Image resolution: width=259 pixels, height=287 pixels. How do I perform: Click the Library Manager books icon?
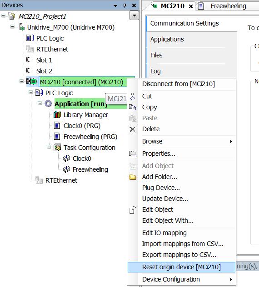point(57,115)
